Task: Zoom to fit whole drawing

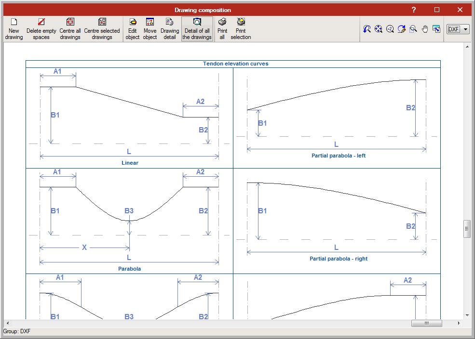Action: [x=379, y=29]
